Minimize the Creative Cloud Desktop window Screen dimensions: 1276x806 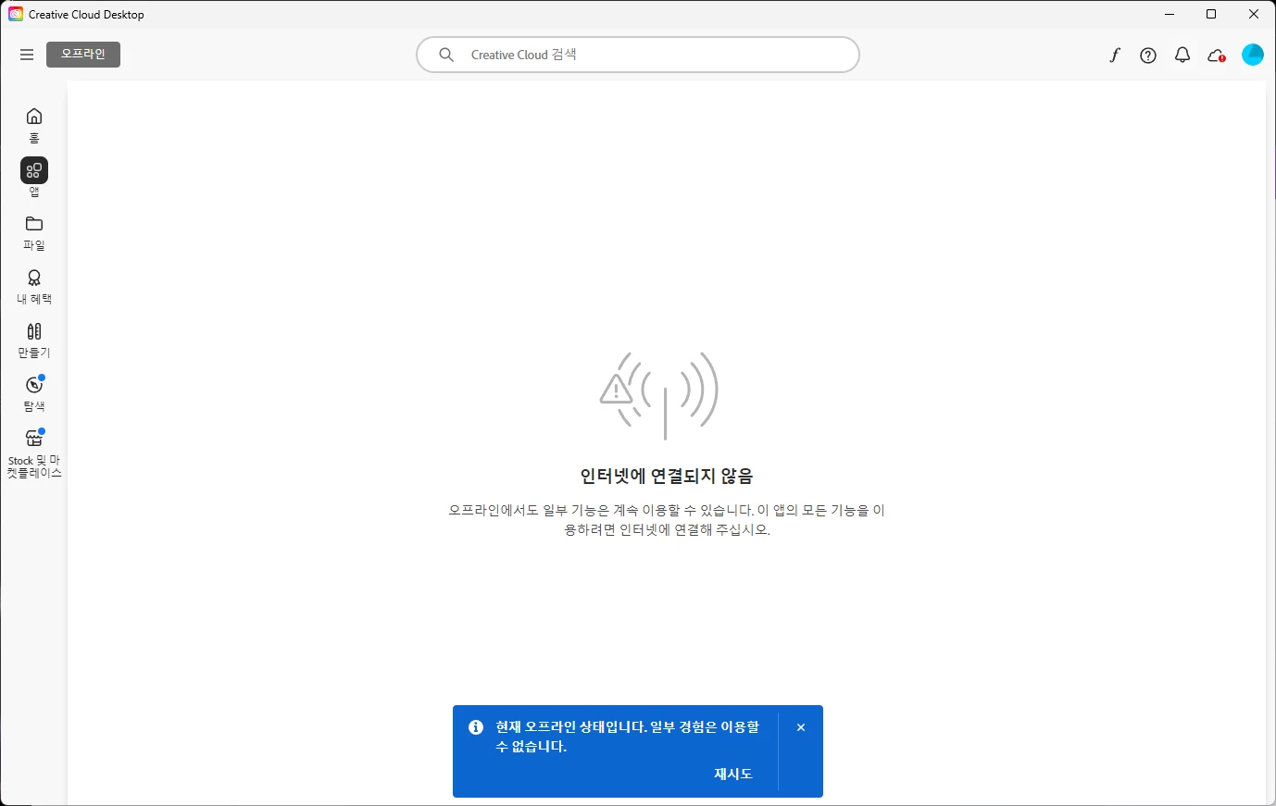click(1170, 14)
